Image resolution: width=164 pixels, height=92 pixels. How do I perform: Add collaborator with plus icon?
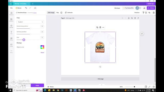tap(140, 8)
